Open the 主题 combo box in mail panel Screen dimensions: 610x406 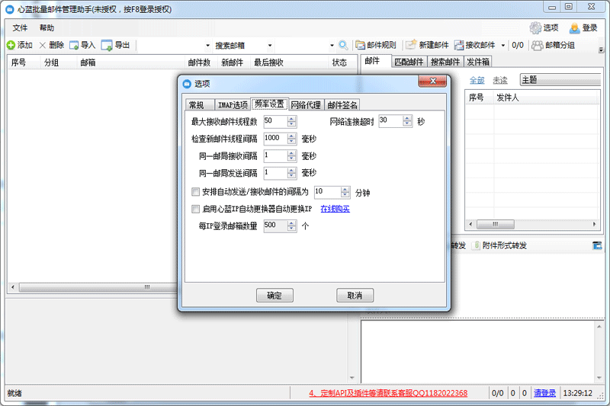point(560,79)
